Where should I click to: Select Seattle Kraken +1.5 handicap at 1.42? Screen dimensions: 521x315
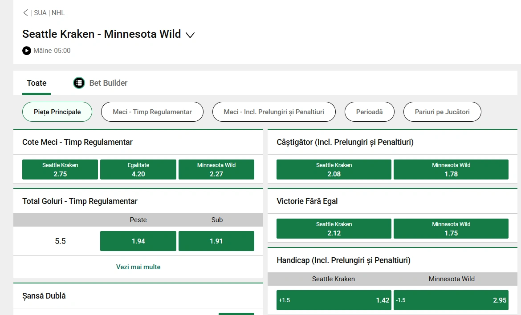334,300
